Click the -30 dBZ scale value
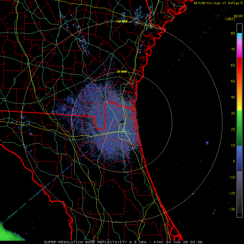 pos(232,209)
